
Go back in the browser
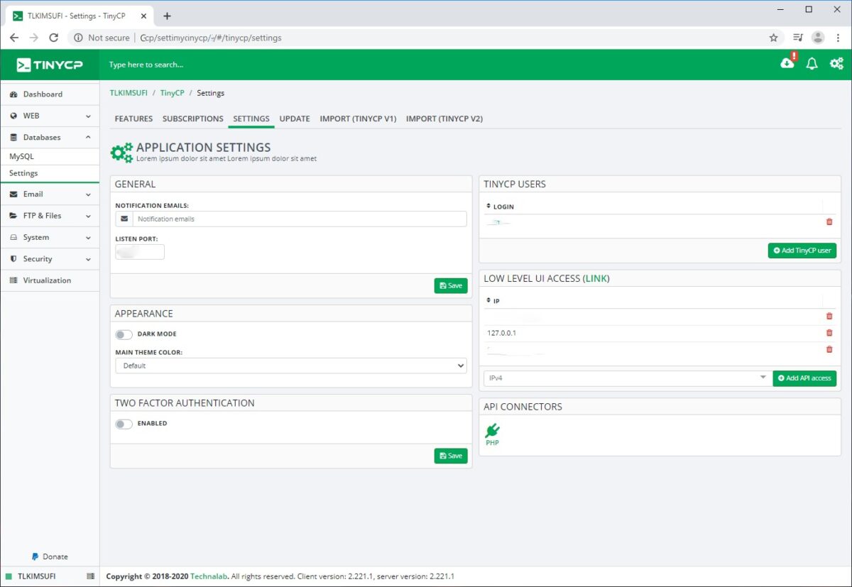pos(14,38)
